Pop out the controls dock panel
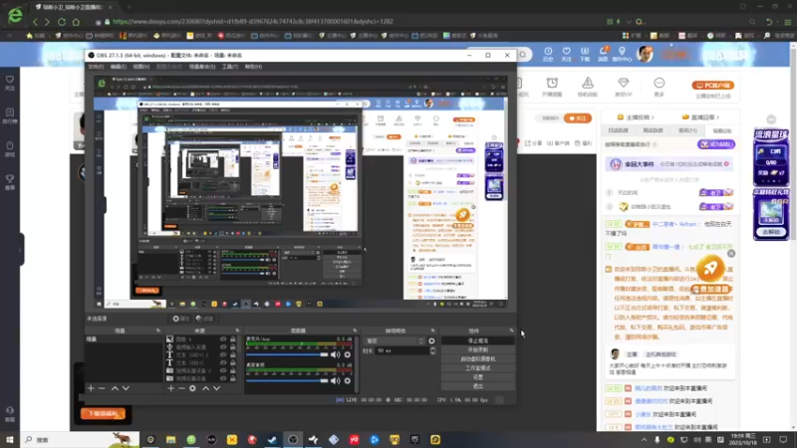Image resolution: width=797 pixels, height=448 pixels. click(511, 331)
